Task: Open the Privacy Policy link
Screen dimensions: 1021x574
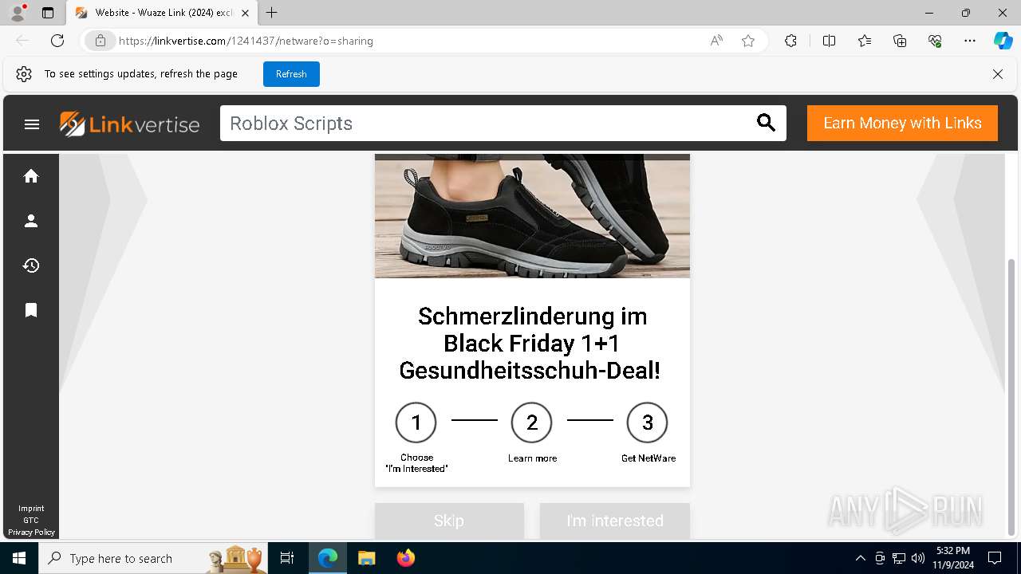Action: click(x=32, y=533)
